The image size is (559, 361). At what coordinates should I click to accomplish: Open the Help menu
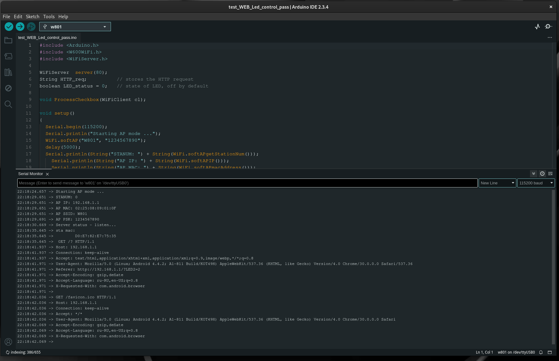coord(63,17)
